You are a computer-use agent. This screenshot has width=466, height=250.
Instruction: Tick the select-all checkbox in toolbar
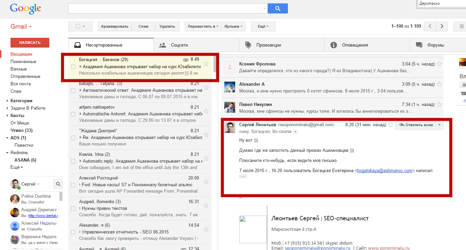coord(78,26)
